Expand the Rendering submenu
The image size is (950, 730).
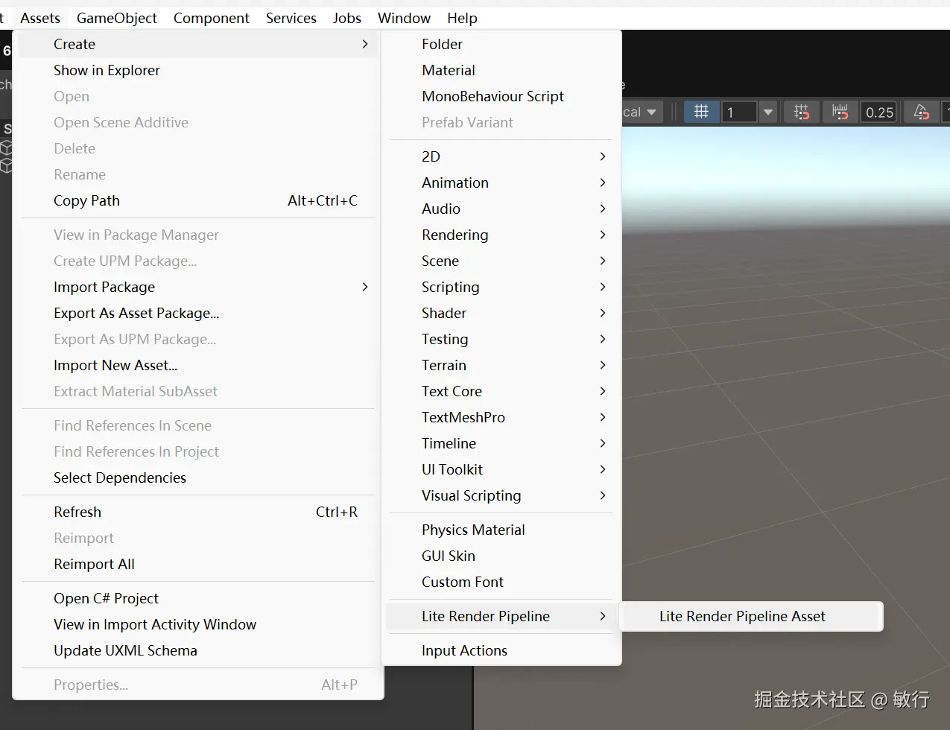tap(501, 235)
